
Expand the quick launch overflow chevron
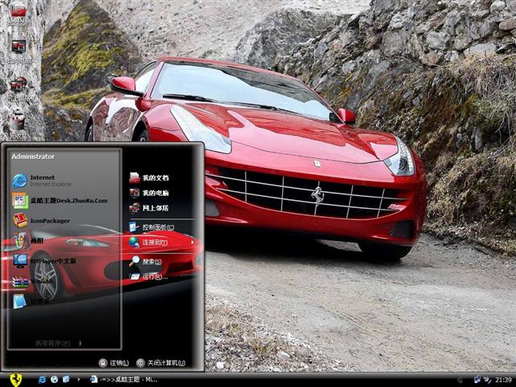pyautogui.click(x=79, y=380)
